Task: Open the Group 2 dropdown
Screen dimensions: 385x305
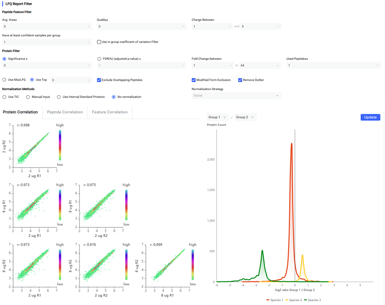Action: [x=246, y=117]
